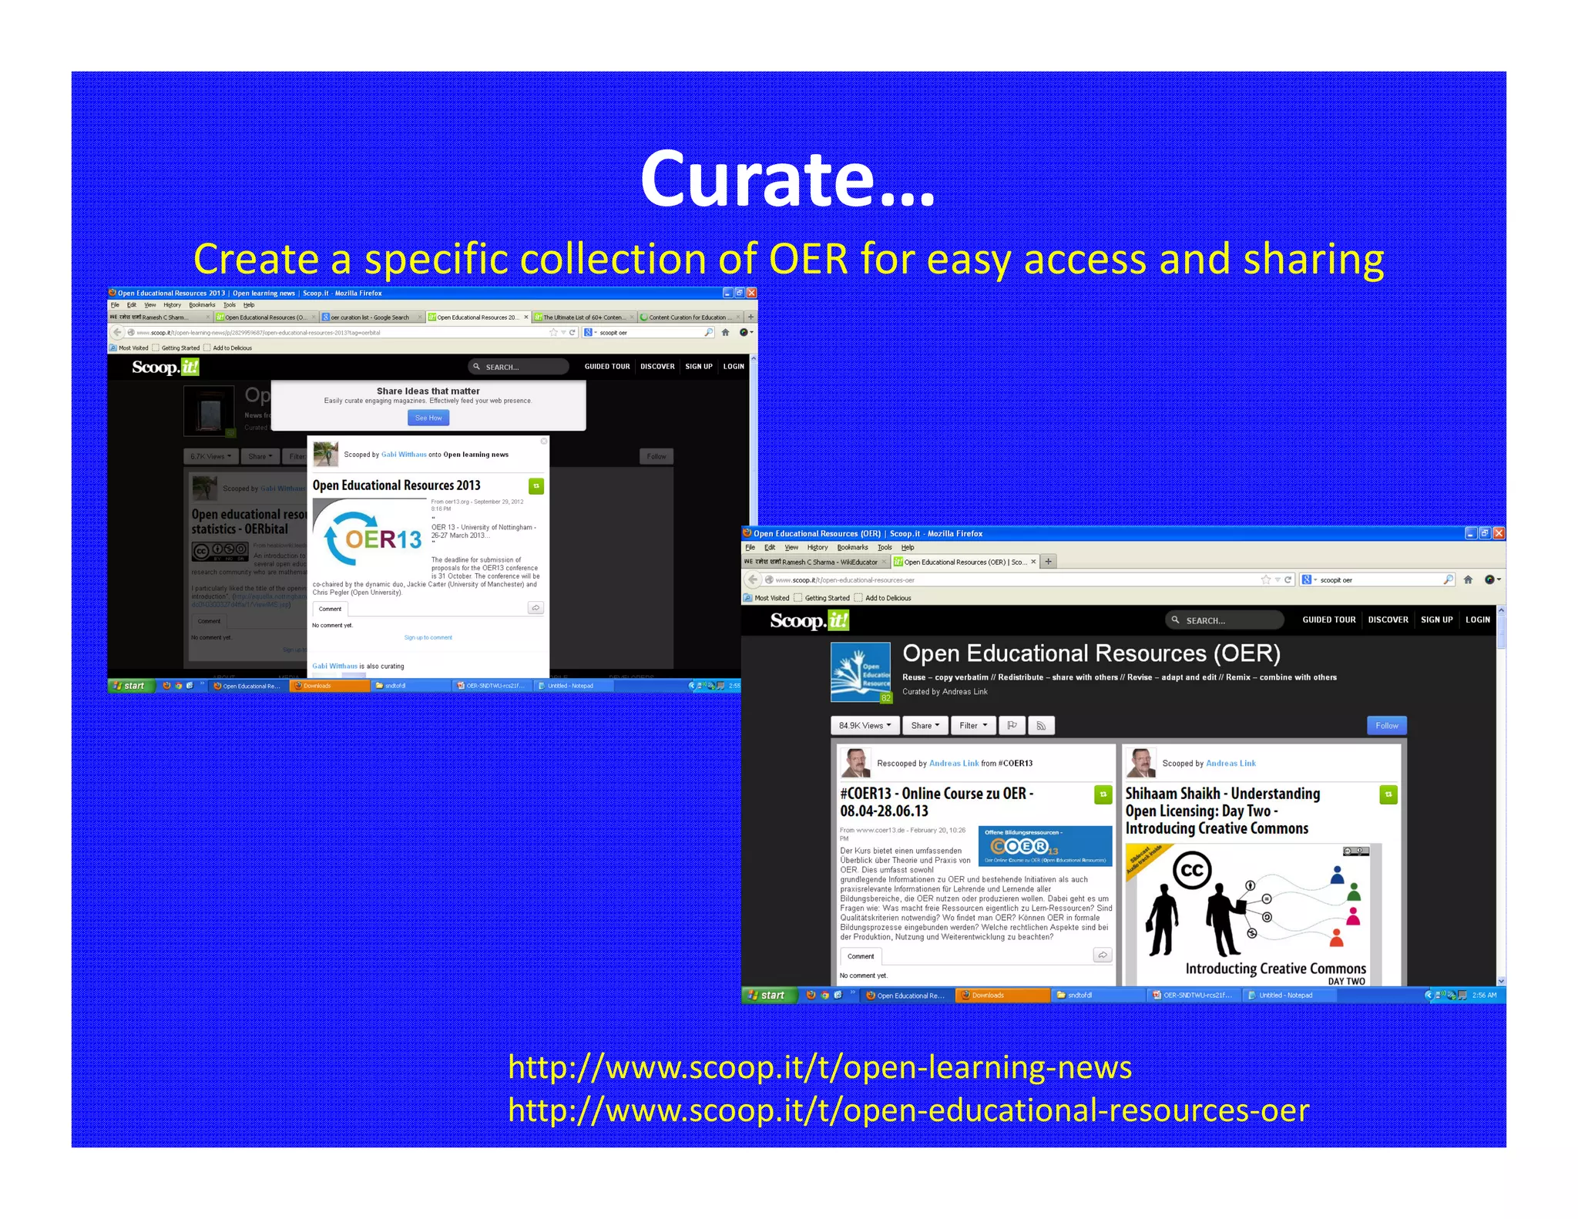Click the Scoop.it SEARCH field in the left window
The image size is (1578, 1219).
point(519,367)
